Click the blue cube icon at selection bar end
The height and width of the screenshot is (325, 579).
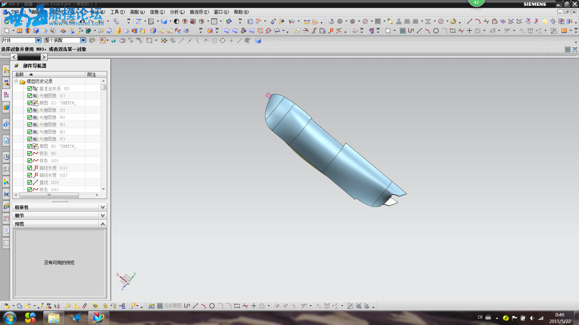258,41
